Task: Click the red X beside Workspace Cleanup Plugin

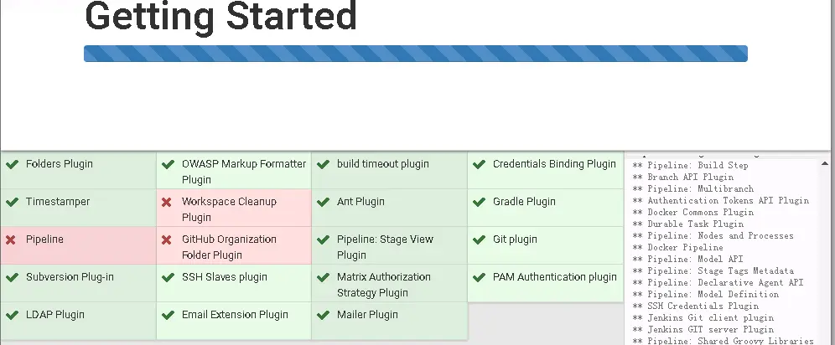Action: click(x=167, y=203)
